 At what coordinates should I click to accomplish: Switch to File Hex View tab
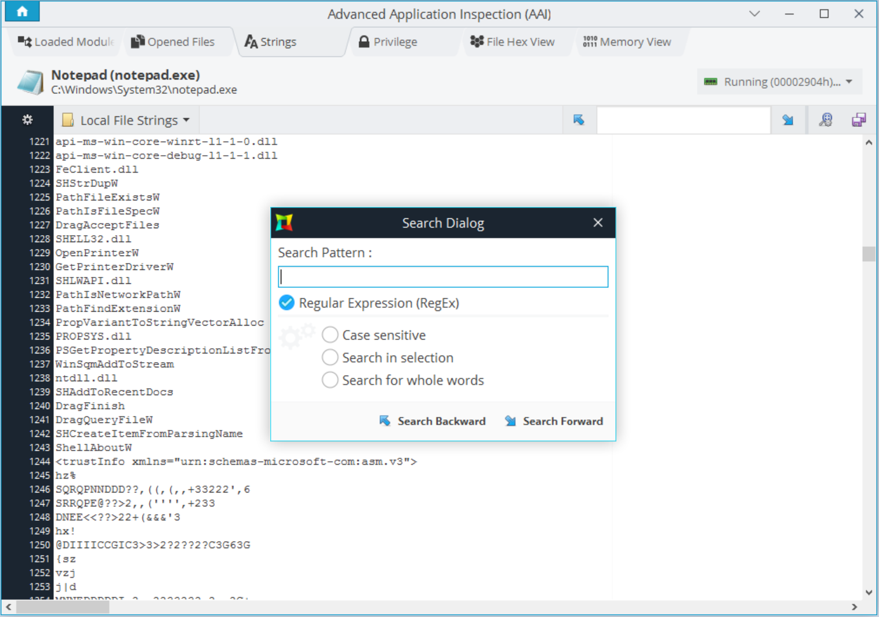pyautogui.click(x=513, y=42)
